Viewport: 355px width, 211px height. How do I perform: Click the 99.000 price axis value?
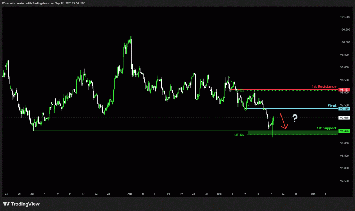pos(345,67)
